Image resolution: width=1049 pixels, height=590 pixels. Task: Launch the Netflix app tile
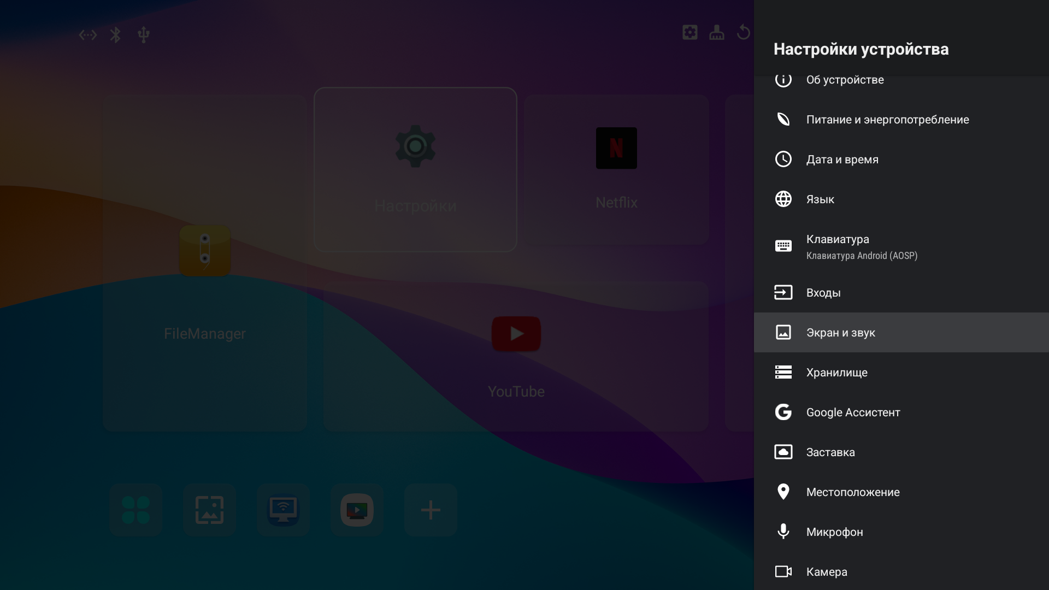pyautogui.click(x=616, y=169)
